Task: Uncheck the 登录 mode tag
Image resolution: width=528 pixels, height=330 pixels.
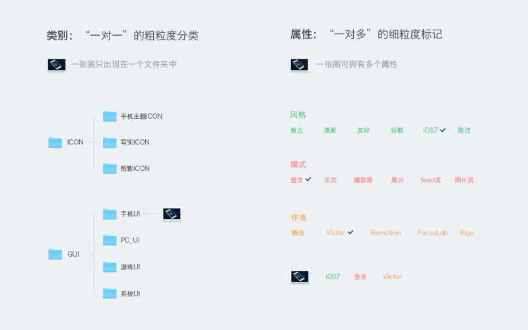Action: tap(300, 180)
